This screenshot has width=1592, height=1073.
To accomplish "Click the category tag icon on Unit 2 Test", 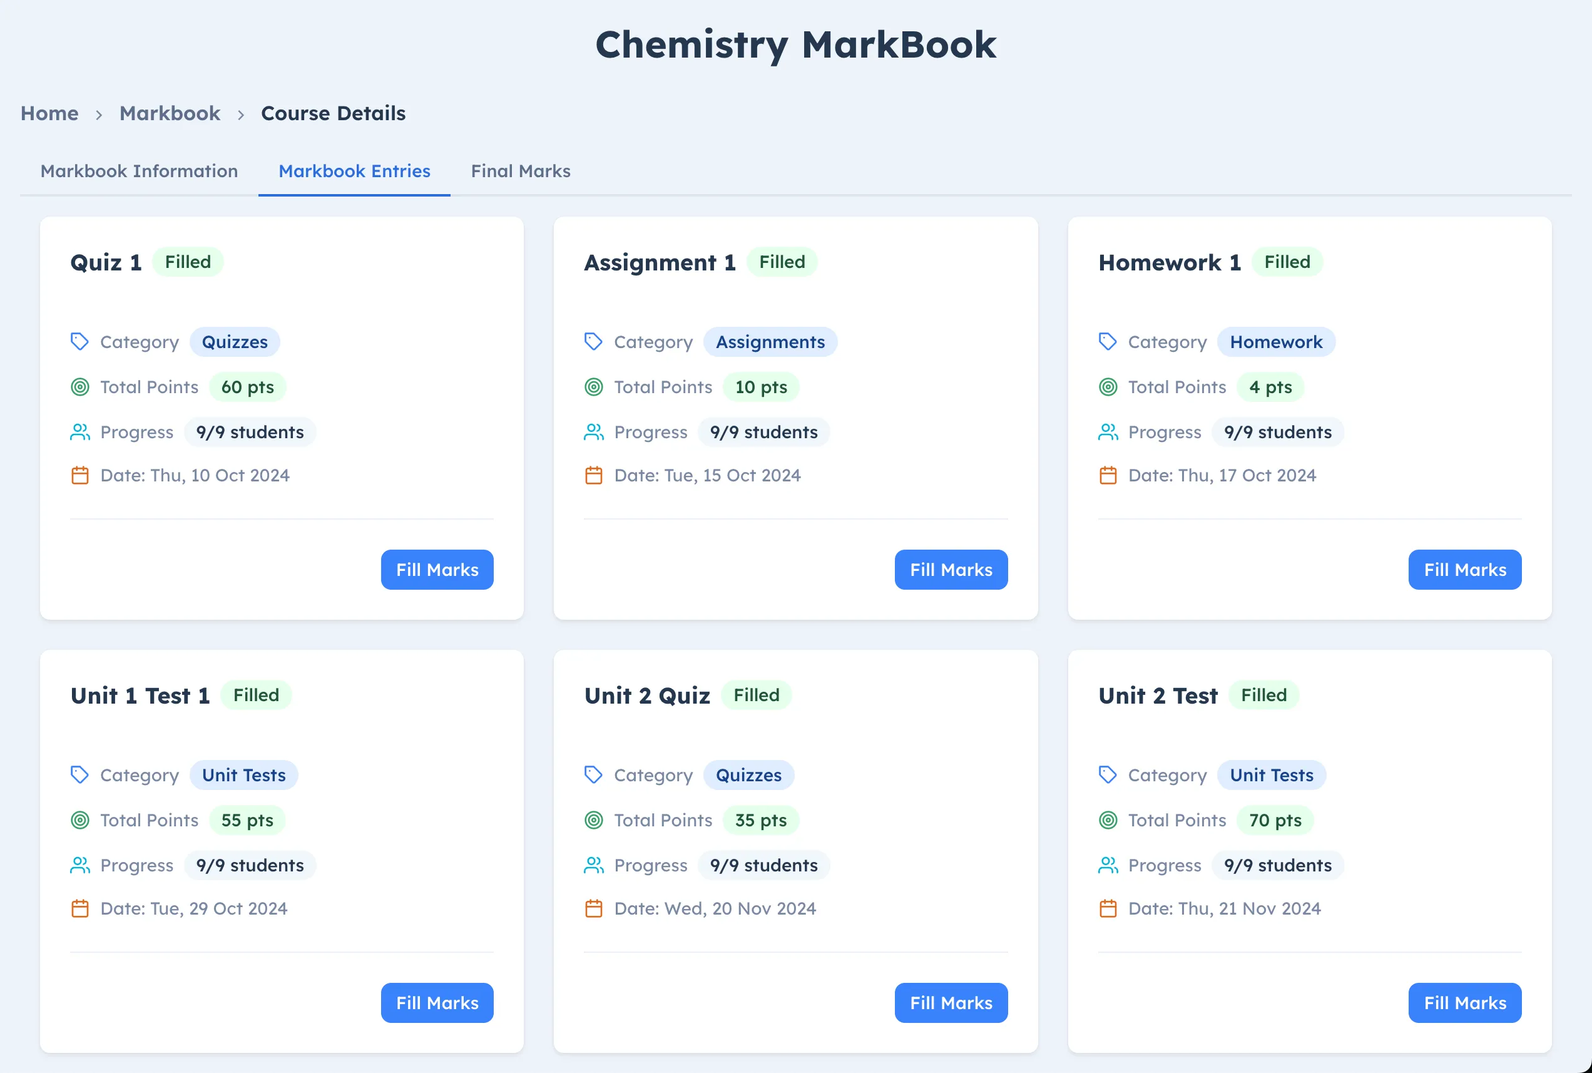I will 1108,774.
